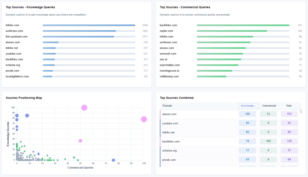
Task: Sort table by Total column header
Action: (x=289, y=106)
